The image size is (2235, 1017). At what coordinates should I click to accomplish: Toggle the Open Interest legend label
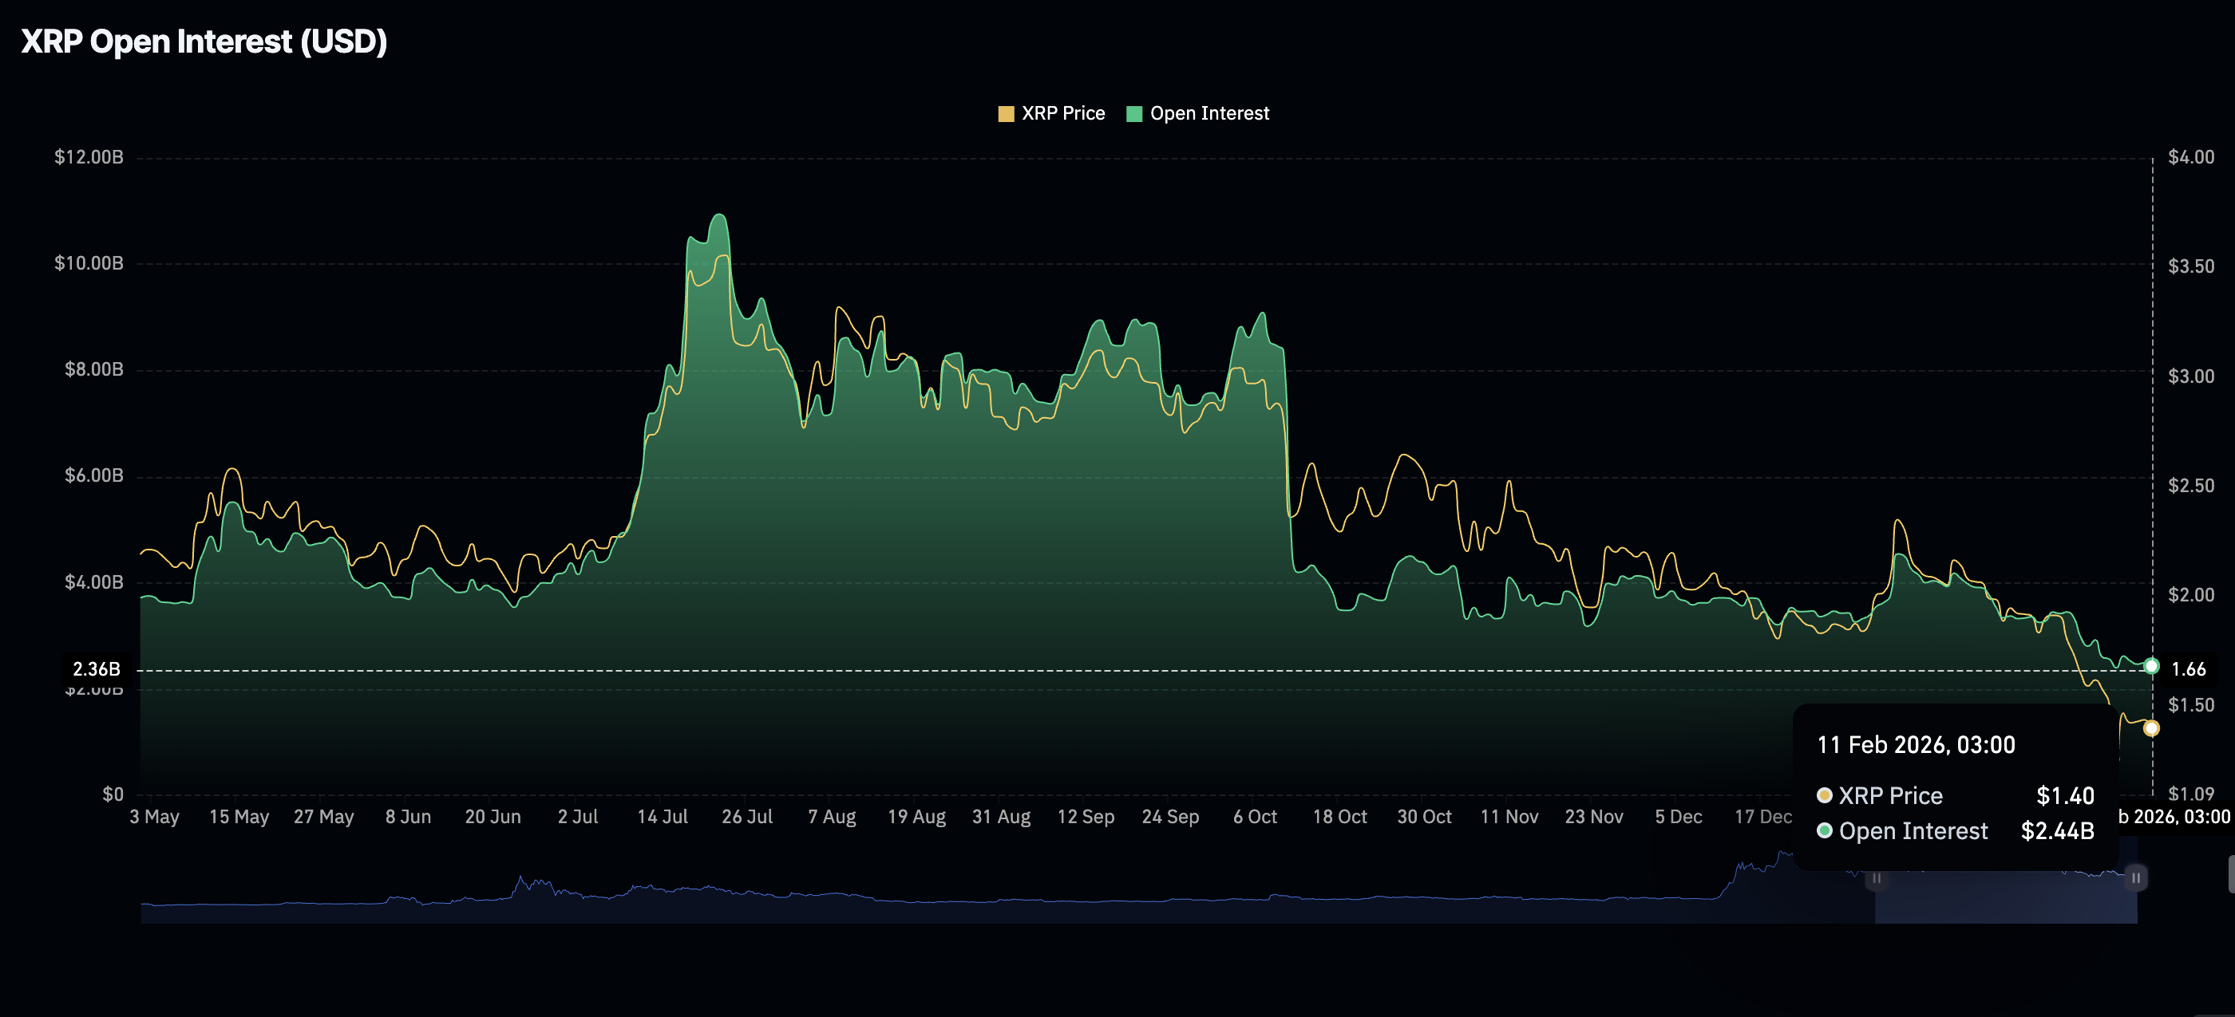[1208, 113]
